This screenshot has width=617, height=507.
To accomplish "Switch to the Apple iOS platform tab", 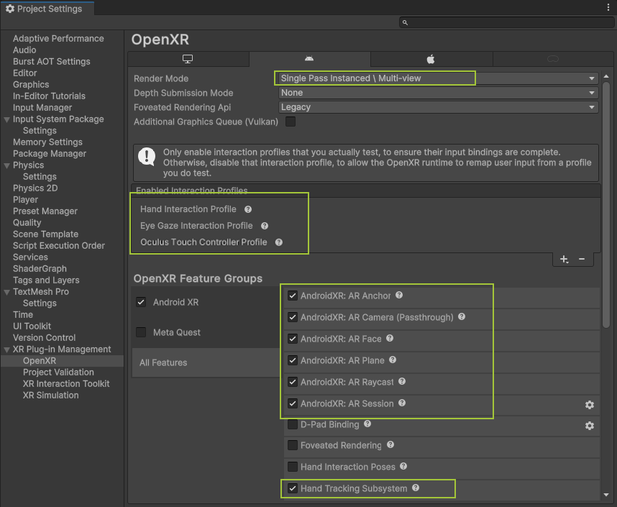I will click(x=431, y=59).
